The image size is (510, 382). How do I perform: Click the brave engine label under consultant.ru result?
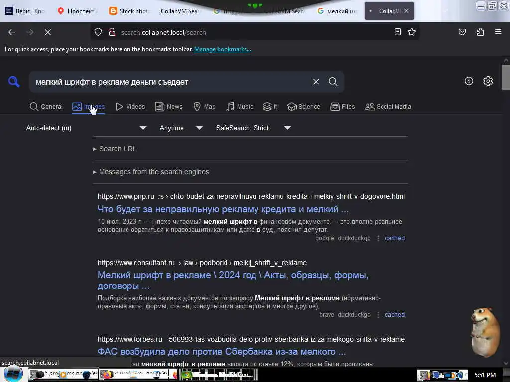coord(327,315)
